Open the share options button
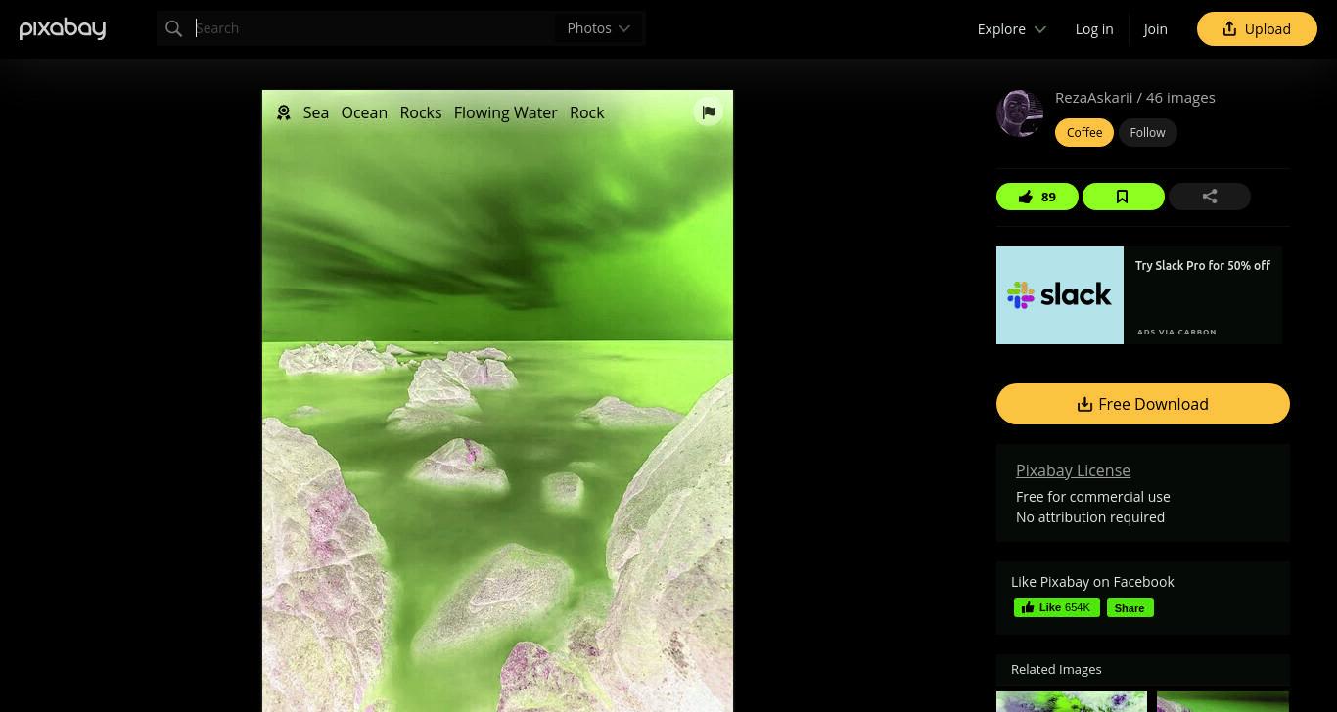Image resolution: width=1337 pixels, height=712 pixels. coord(1210,197)
